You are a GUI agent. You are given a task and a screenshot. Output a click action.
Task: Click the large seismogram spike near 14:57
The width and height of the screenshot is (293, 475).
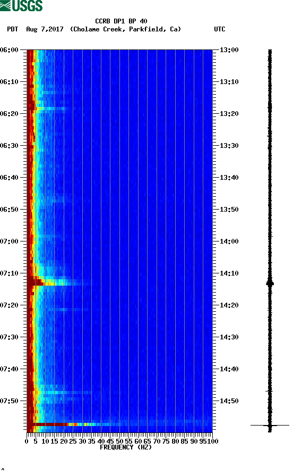tap(270, 426)
